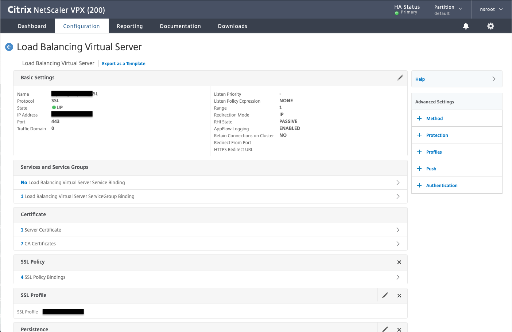Viewport: 512px width, 332px height.
Task: Click the Method advanced setting label
Action: tap(434, 118)
